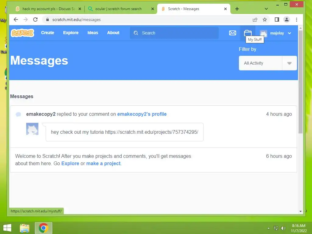Click the Filter by dropdown arrow

click(x=289, y=63)
